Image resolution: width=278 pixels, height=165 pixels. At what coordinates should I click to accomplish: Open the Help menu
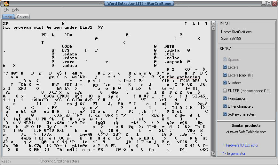[15, 10]
